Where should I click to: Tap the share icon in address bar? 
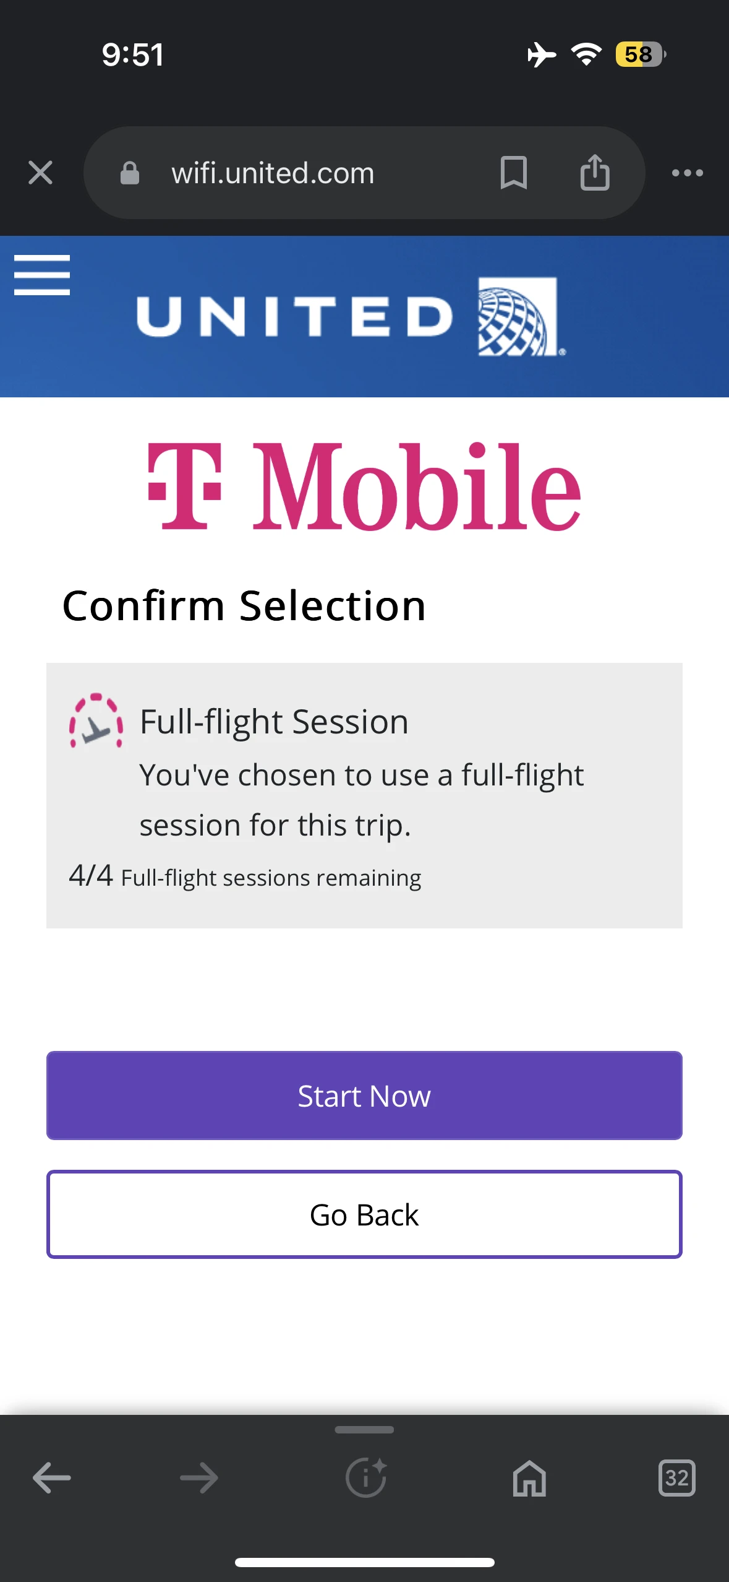[595, 173]
